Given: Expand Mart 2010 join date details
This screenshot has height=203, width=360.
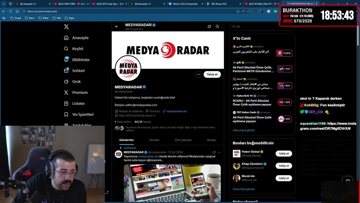Looking at the screenshot, I should coord(136,116).
